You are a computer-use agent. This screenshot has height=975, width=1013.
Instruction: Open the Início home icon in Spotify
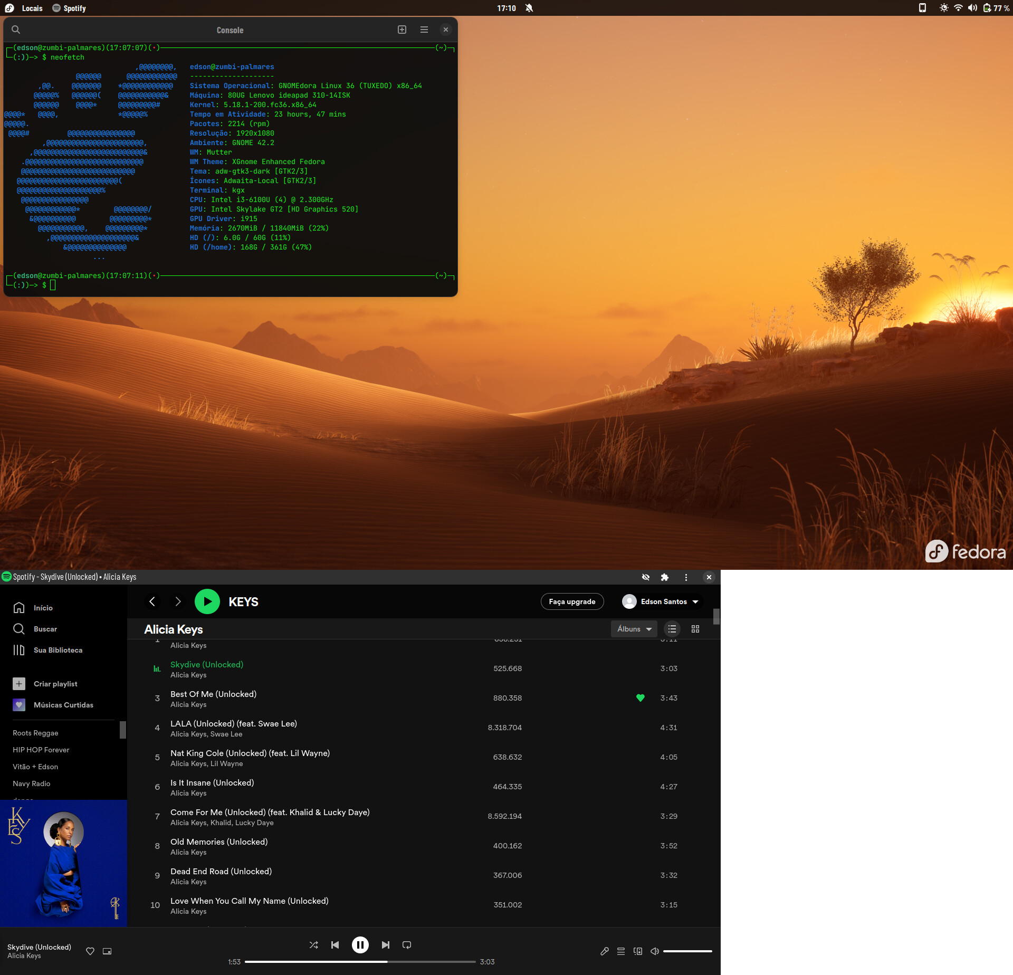19,608
